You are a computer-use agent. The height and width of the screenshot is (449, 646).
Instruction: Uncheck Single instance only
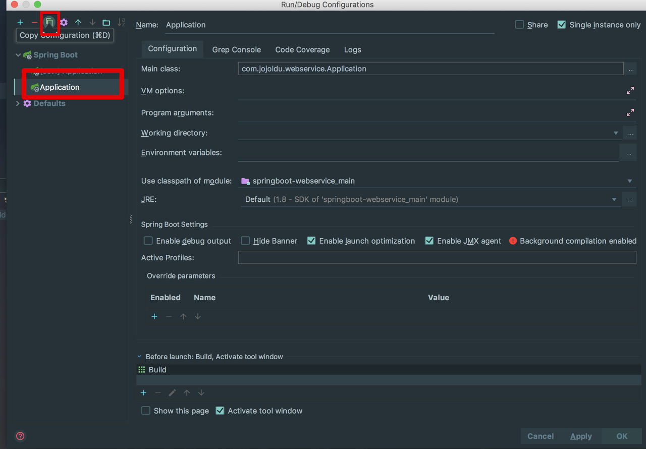coord(562,25)
